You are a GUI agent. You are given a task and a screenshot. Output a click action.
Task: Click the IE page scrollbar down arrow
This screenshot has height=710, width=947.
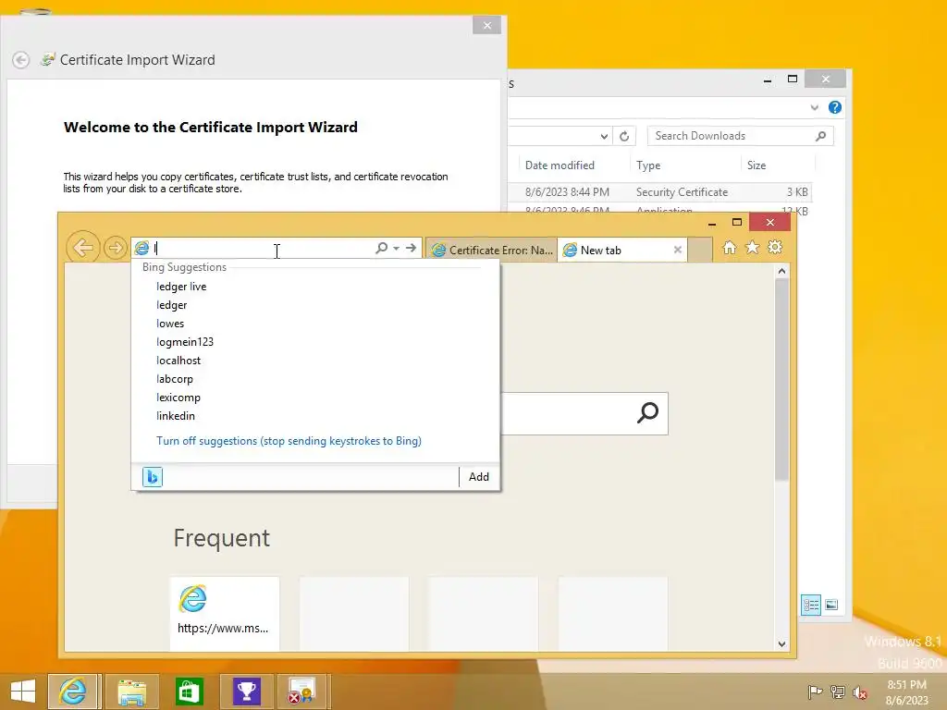782,644
